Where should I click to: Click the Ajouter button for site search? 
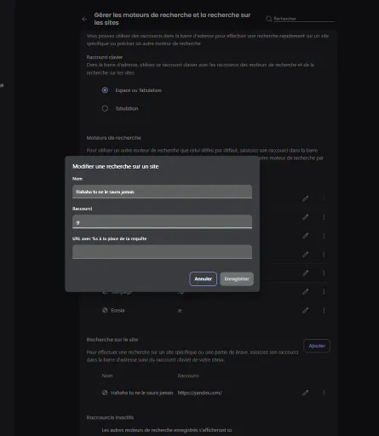(x=317, y=346)
